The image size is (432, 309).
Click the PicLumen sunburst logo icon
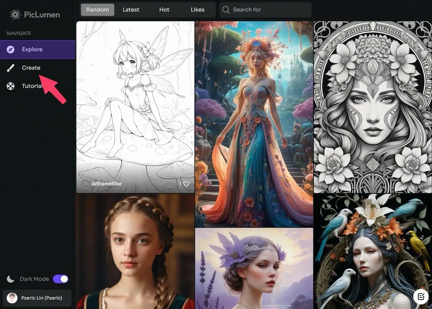pyautogui.click(x=15, y=14)
